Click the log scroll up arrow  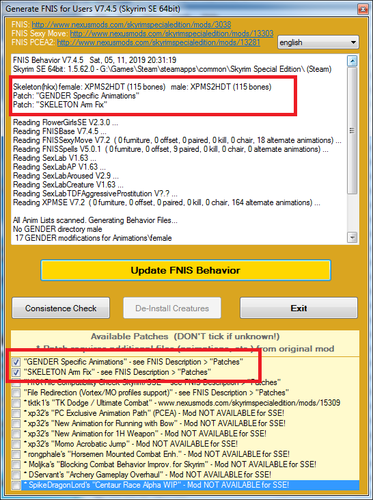tap(352, 61)
